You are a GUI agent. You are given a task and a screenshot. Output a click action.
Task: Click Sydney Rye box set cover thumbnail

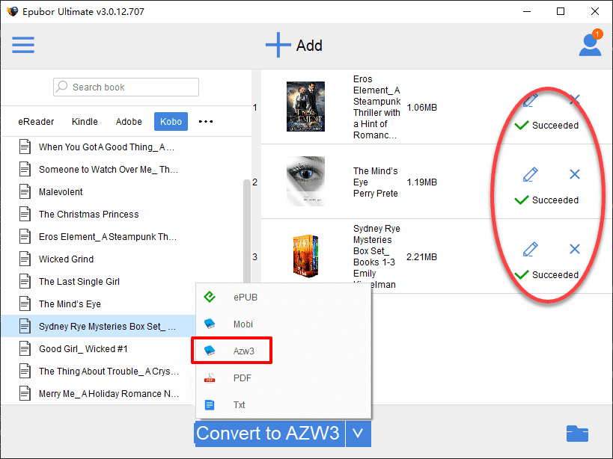tap(305, 256)
